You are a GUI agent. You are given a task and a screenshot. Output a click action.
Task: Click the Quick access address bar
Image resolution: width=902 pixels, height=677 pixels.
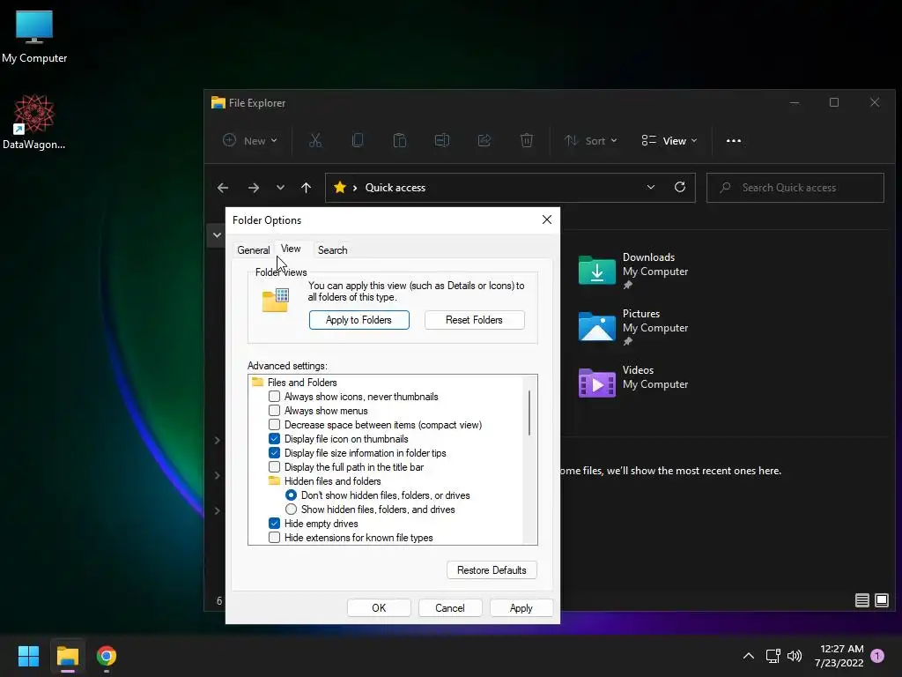click(x=510, y=188)
